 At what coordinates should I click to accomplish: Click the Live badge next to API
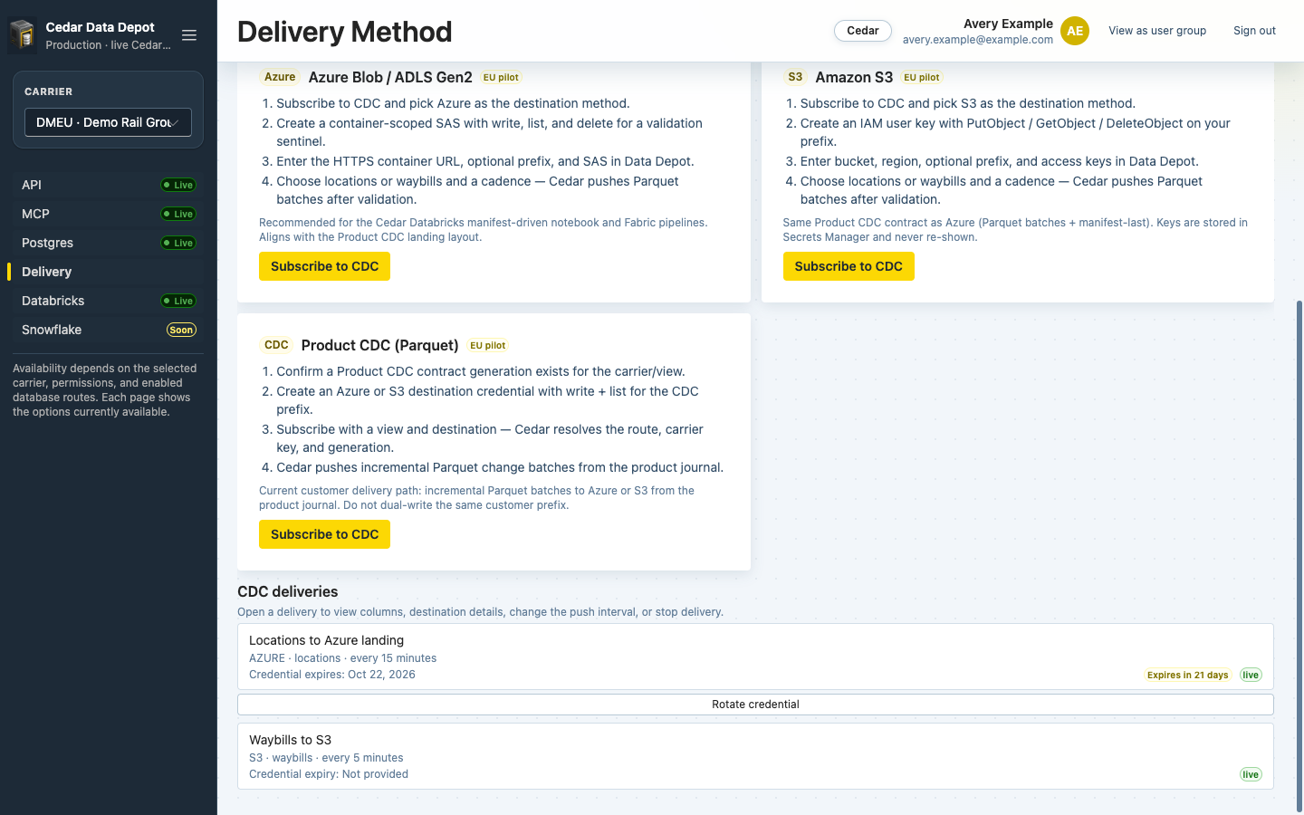pyautogui.click(x=178, y=185)
